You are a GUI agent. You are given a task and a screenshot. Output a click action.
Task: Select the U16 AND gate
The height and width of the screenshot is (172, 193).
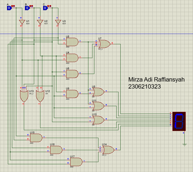pyautogui.click(x=56, y=150)
